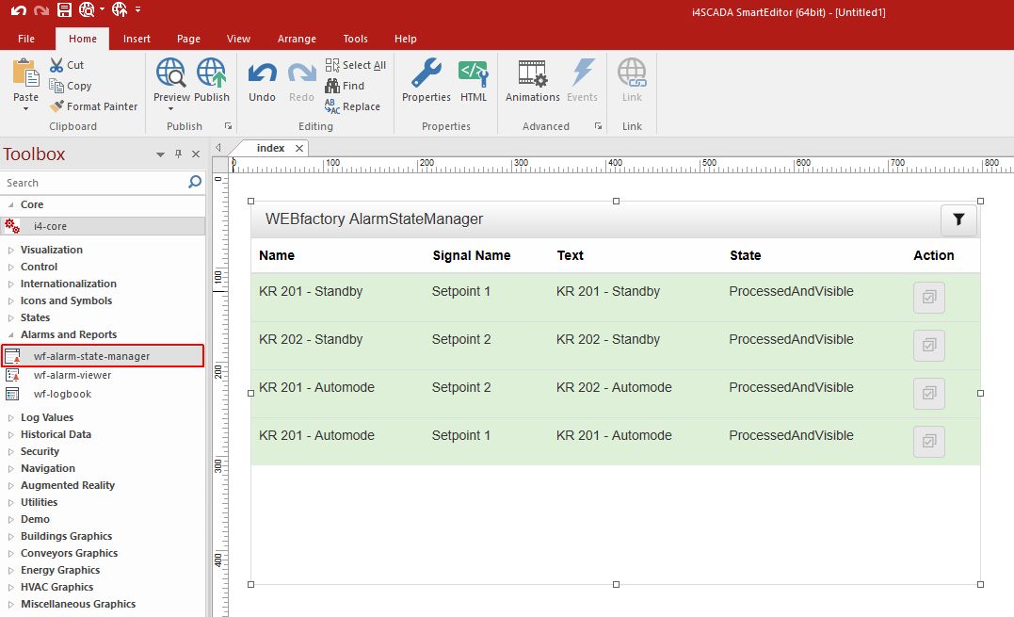The width and height of the screenshot is (1014, 617).
Task: Collapse the Core toolbox category
Action: click(x=10, y=204)
